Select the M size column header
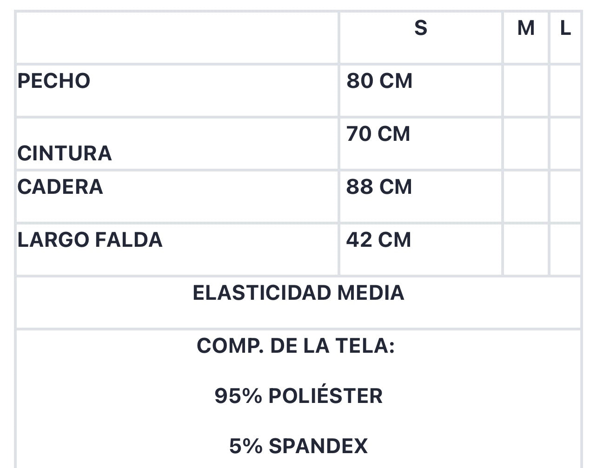 (526, 28)
